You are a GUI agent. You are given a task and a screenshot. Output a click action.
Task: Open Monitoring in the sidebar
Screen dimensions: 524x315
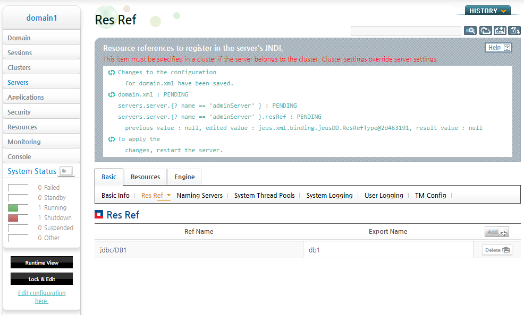[x=42, y=142]
